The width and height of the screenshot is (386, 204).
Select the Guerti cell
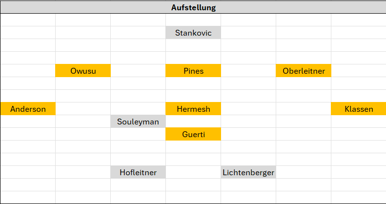(x=193, y=134)
